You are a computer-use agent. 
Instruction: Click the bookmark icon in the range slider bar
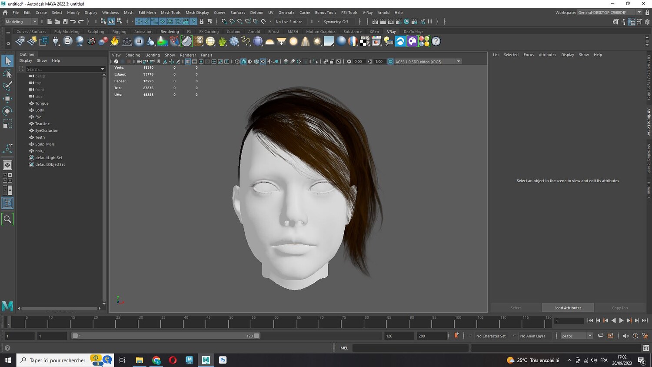pos(456,336)
